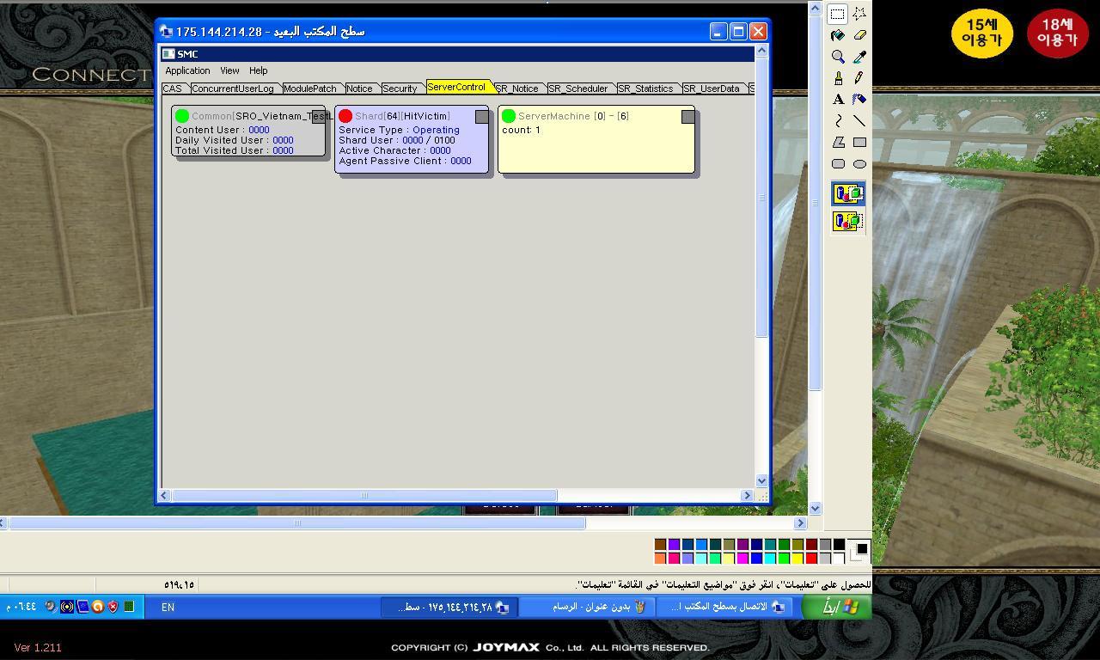The image size is (1100, 660).
Task: Click the 15 age rating yellow badge
Action: click(x=981, y=33)
